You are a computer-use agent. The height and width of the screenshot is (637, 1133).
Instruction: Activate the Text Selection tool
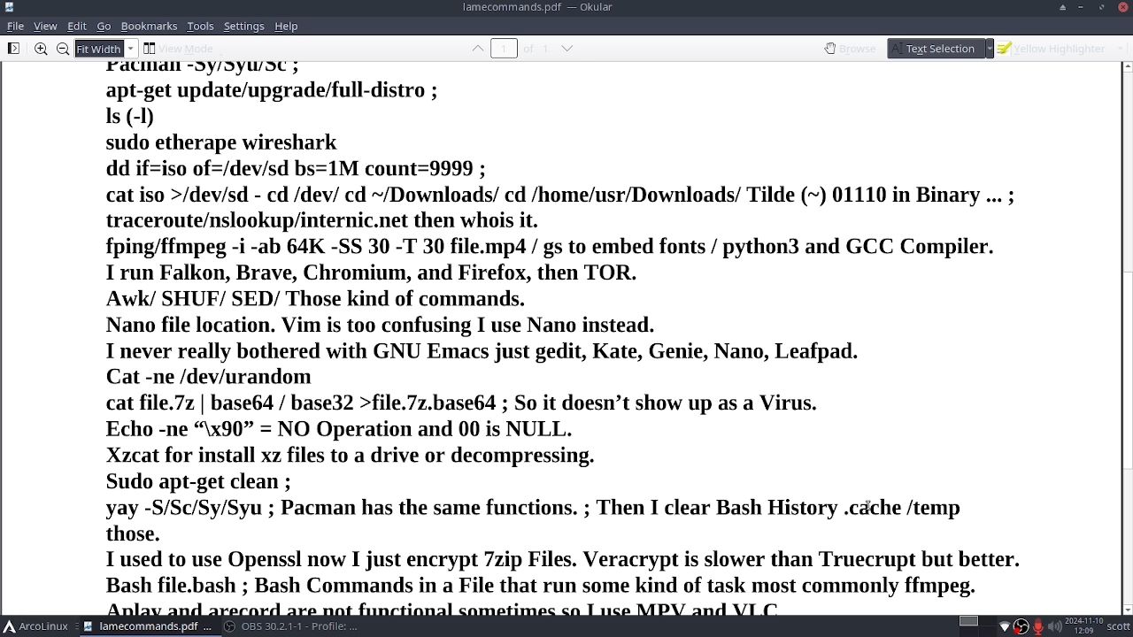932,49
